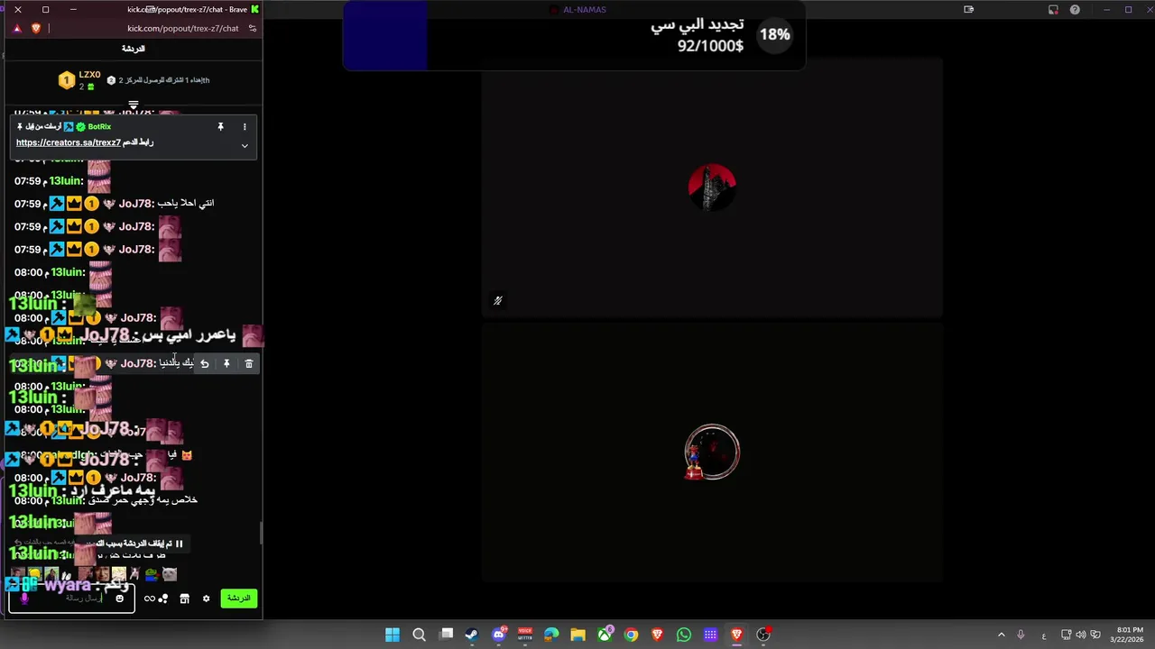Open pinned message three-dot options menu
The height and width of the screenshot is (649, 1155).
pyautogui.click(x=245, y=127)
